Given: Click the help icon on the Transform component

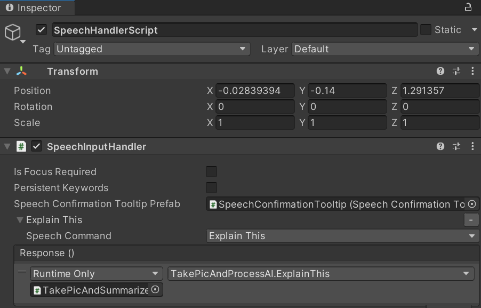Looking at the screenshot, I should (x=439, y=71).
